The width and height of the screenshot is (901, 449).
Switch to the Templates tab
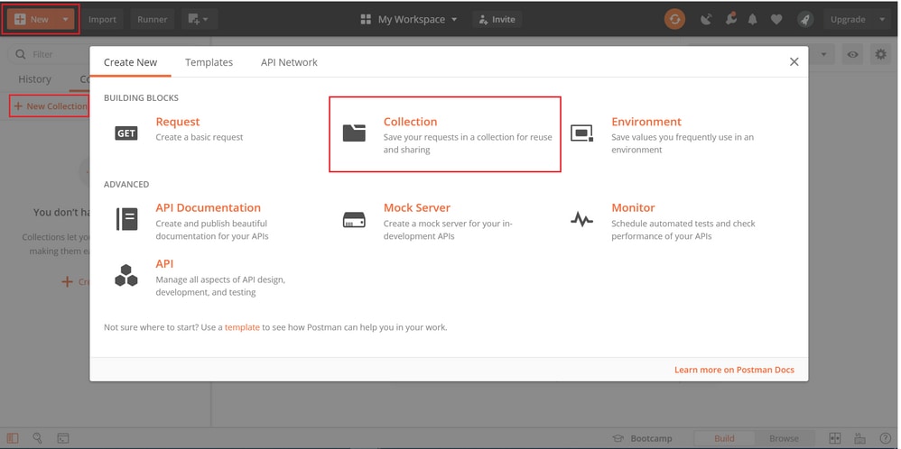[209, 62]
